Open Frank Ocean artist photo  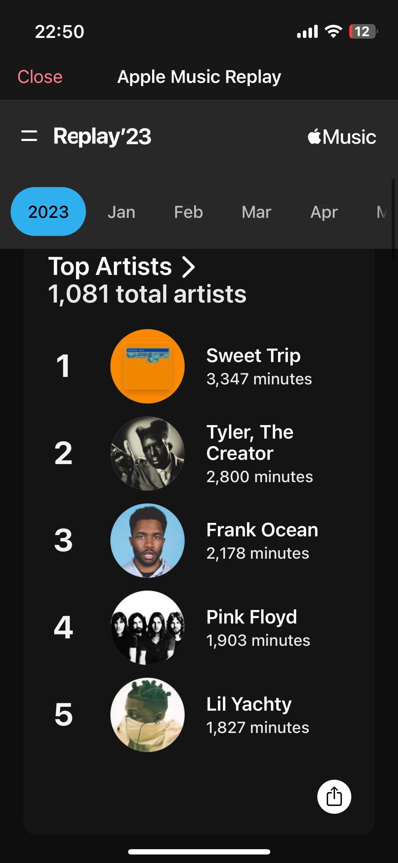click(x=148, y=541)
